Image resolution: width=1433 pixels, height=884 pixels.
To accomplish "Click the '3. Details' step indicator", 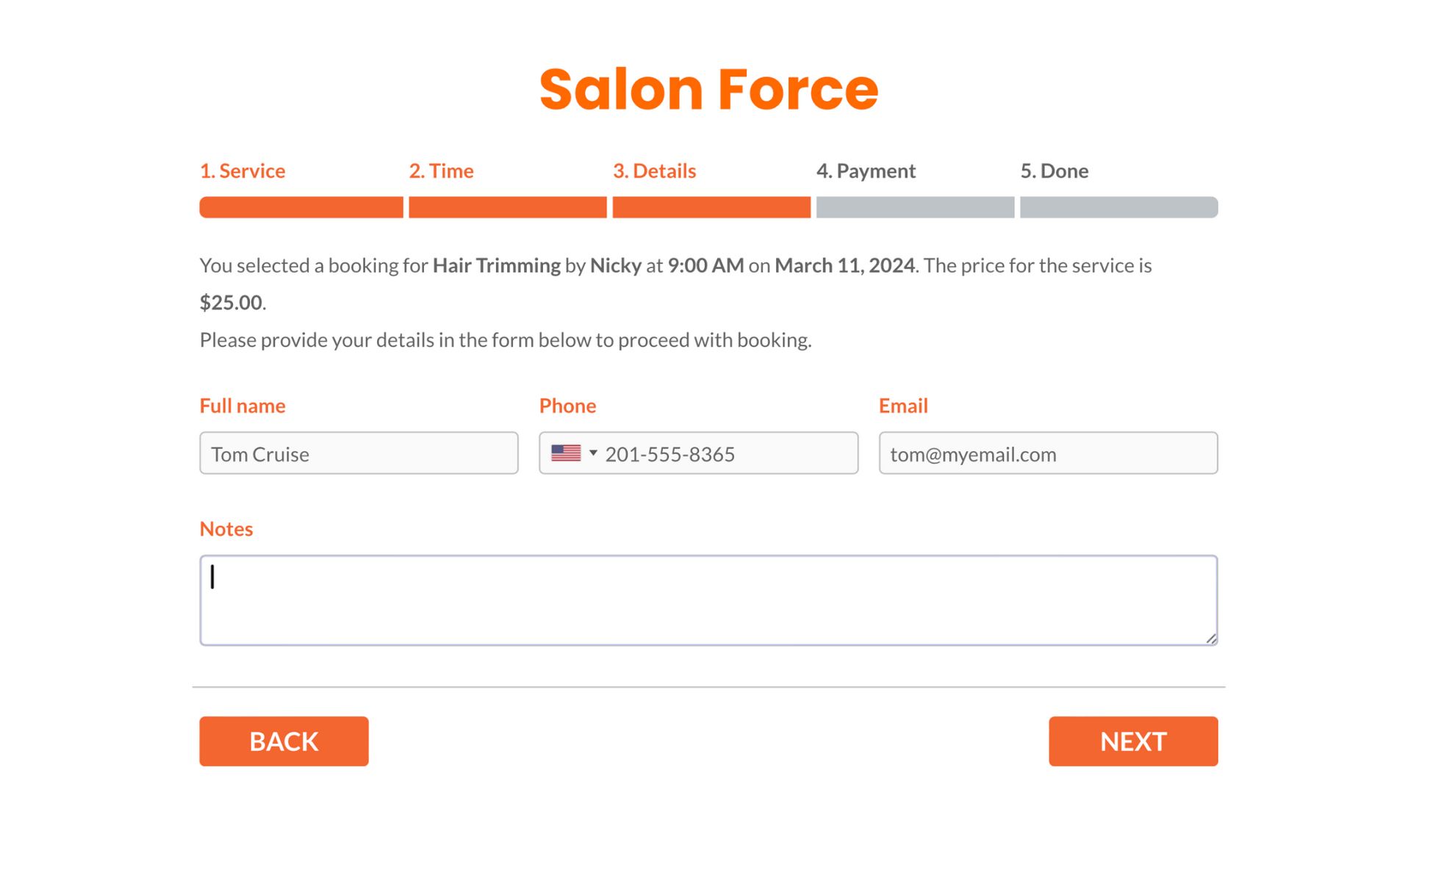I will [653, 170].
